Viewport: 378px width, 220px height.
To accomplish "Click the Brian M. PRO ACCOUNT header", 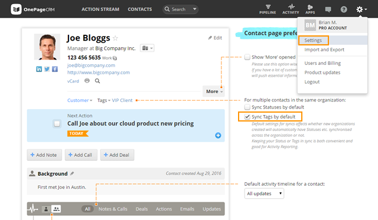I will tap(333, 25).
